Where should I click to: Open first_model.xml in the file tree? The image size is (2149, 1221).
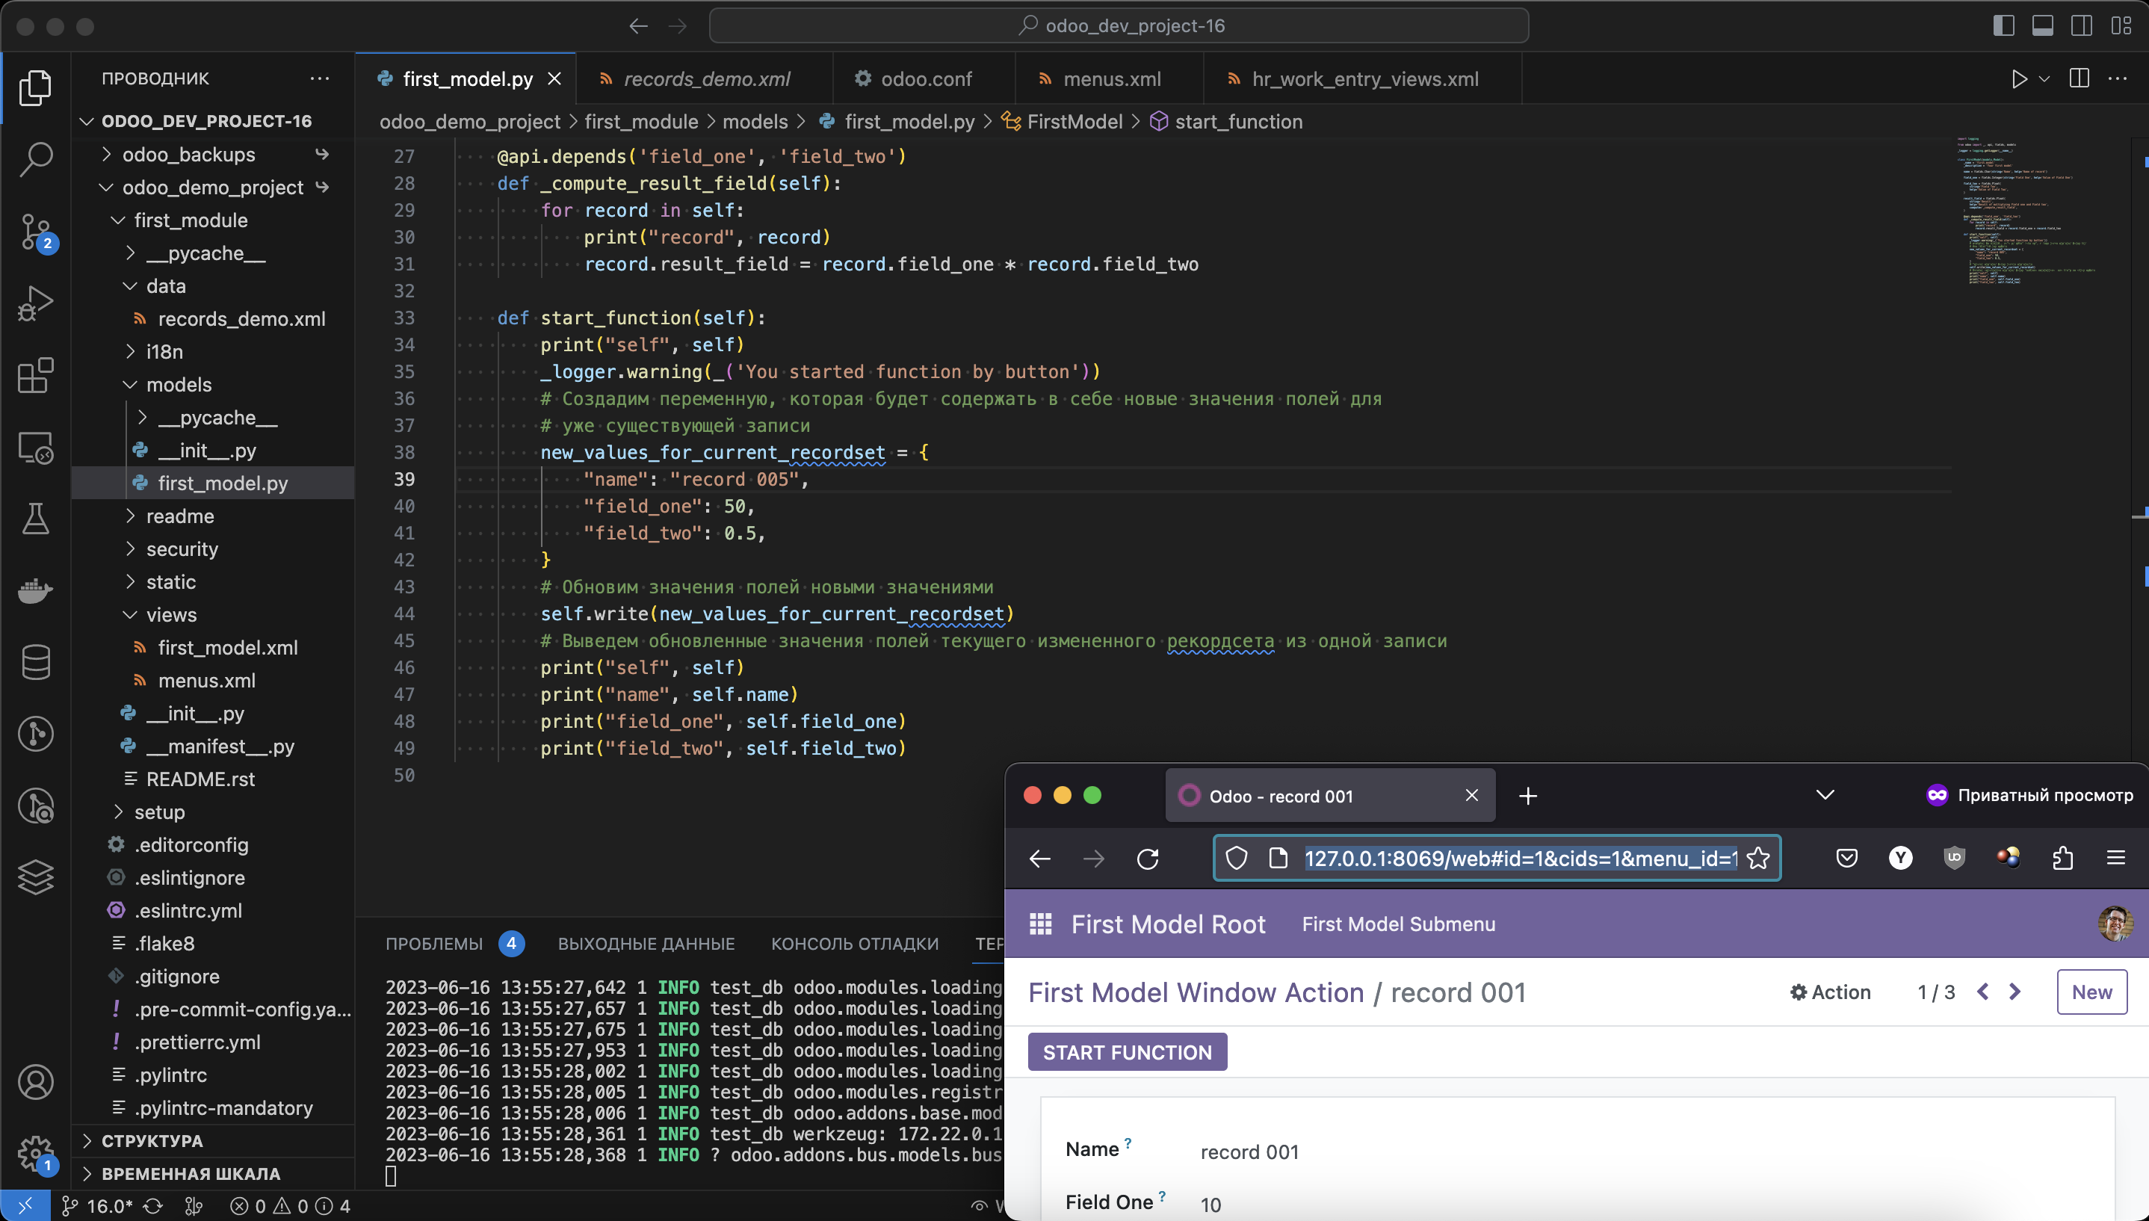[226, 647]
